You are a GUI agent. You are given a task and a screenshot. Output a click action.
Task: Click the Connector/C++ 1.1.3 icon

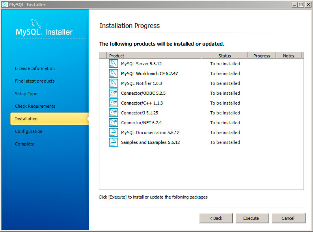click(114, 103)
